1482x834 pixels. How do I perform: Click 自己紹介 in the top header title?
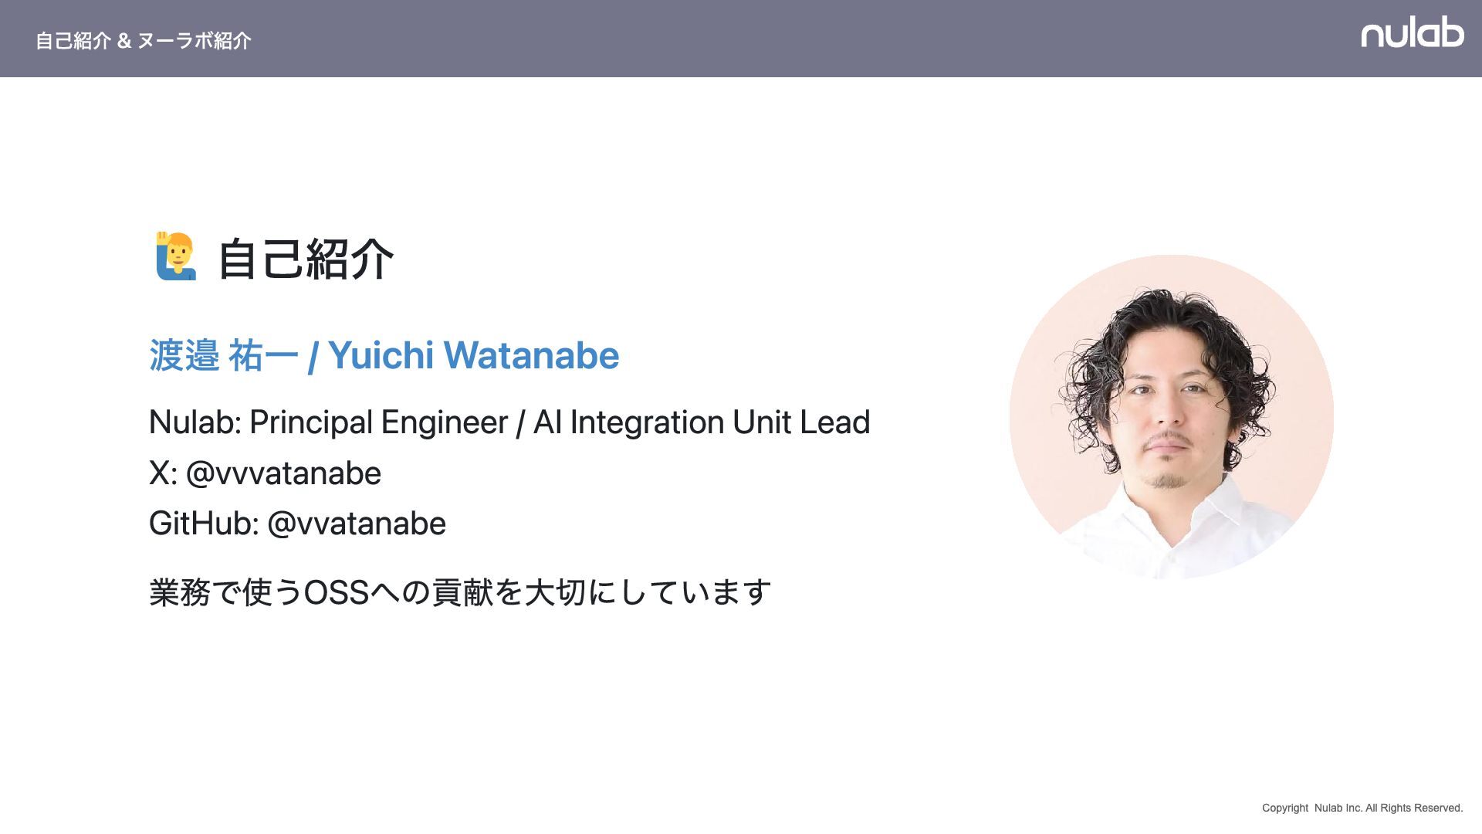(73, 41)
